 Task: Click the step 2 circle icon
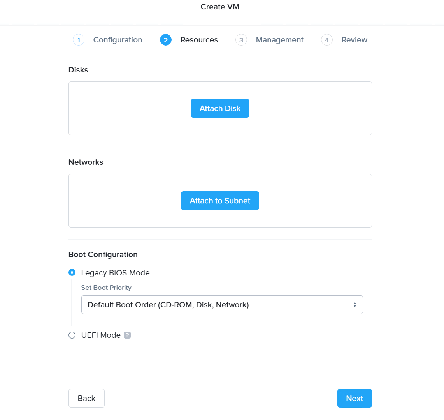(x=166, y=40)
